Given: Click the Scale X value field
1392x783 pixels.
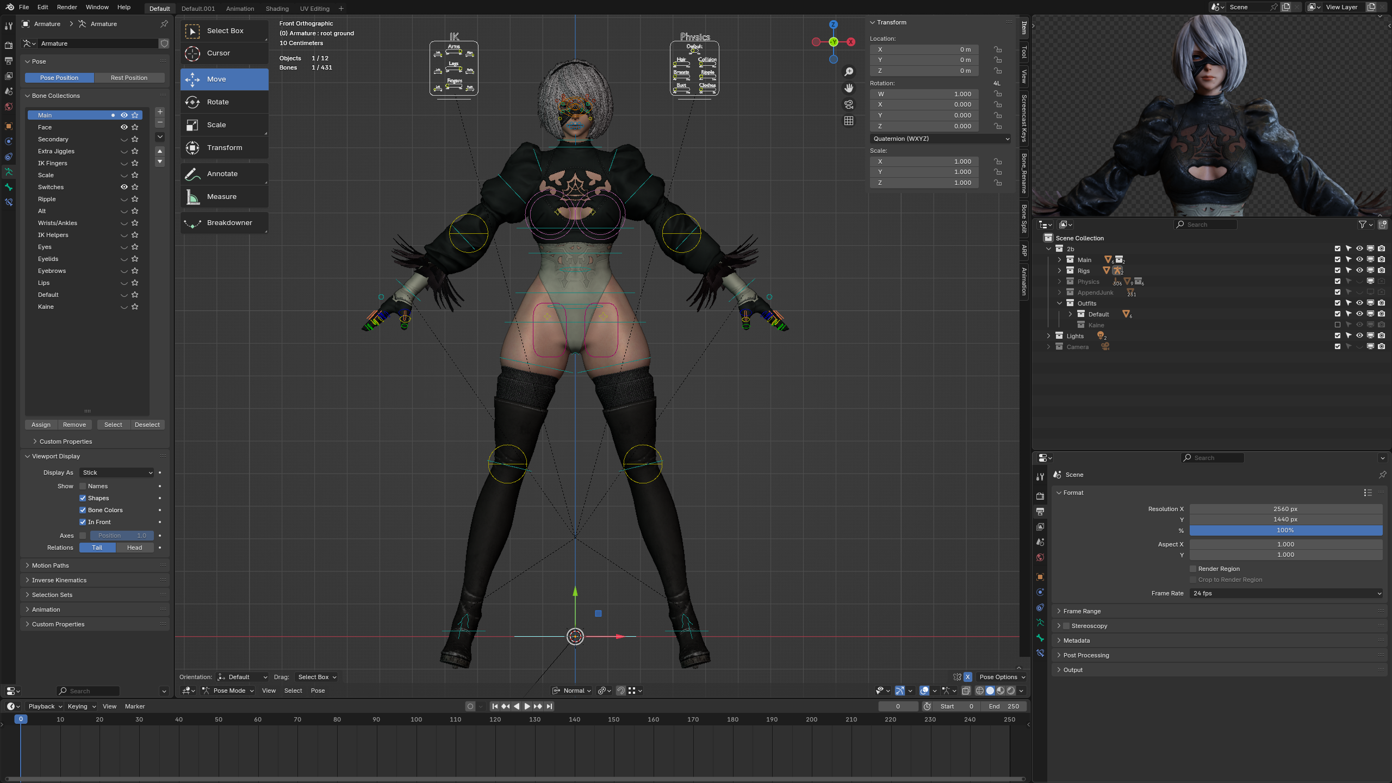Looking at the screenshot, I should click(x=924, y=161).
